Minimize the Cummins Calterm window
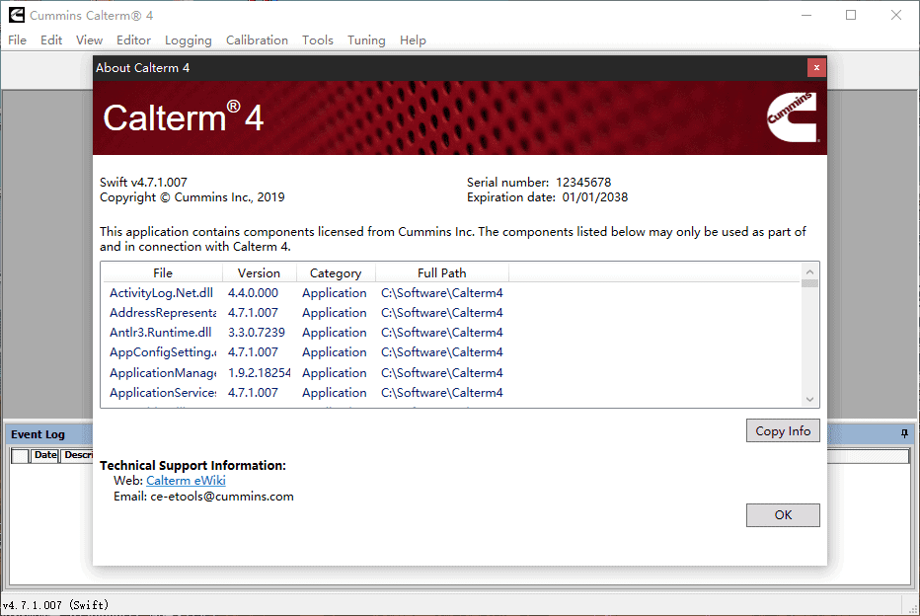This screenshot has height=616, width=920. (x=806, y=15)
